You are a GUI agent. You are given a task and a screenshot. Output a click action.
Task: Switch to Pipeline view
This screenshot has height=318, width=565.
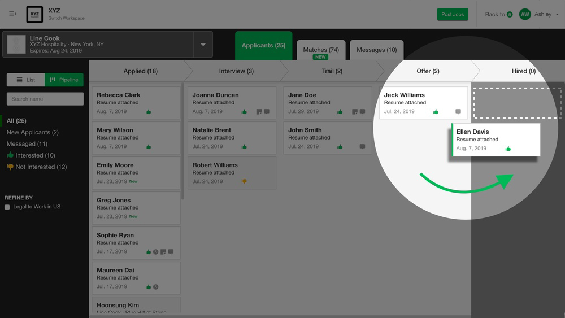pos(64,80)
